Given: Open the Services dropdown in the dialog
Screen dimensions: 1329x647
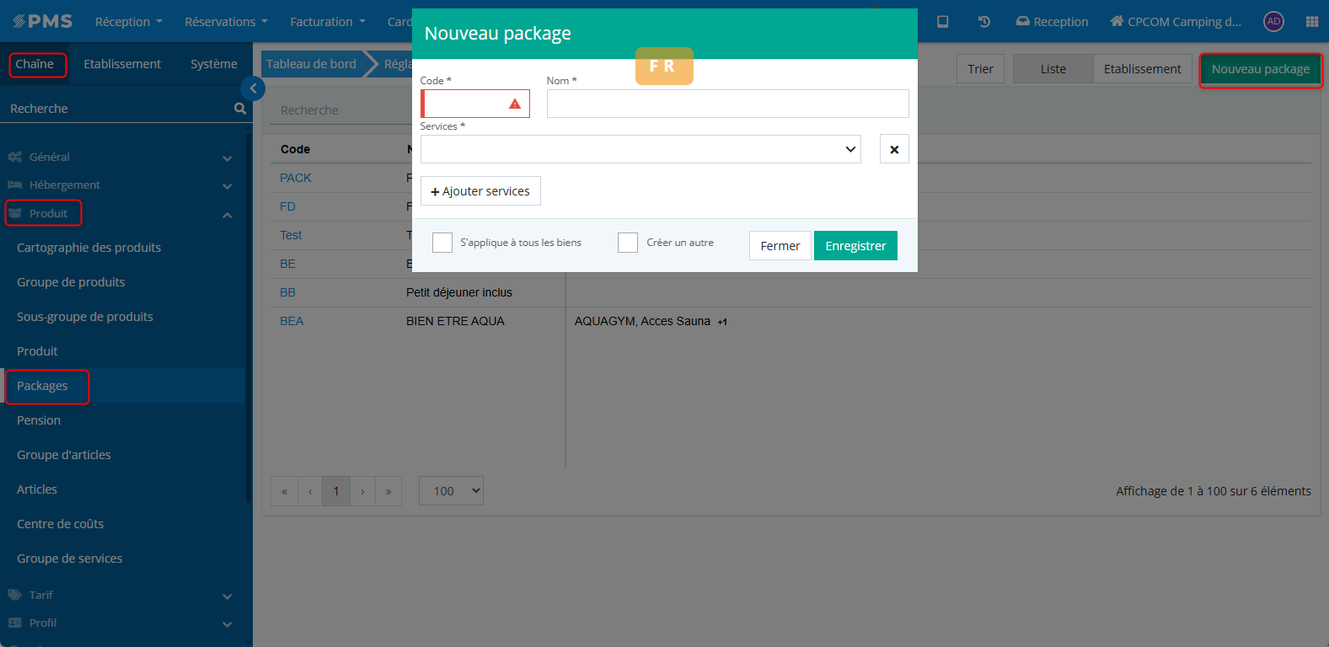Looking at the screenshot, I should click(640, 149).
